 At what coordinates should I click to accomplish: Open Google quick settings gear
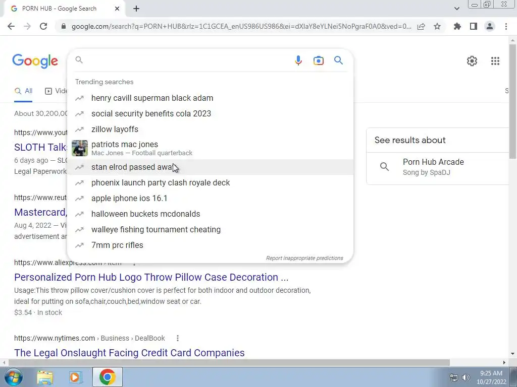click(472, 61)
